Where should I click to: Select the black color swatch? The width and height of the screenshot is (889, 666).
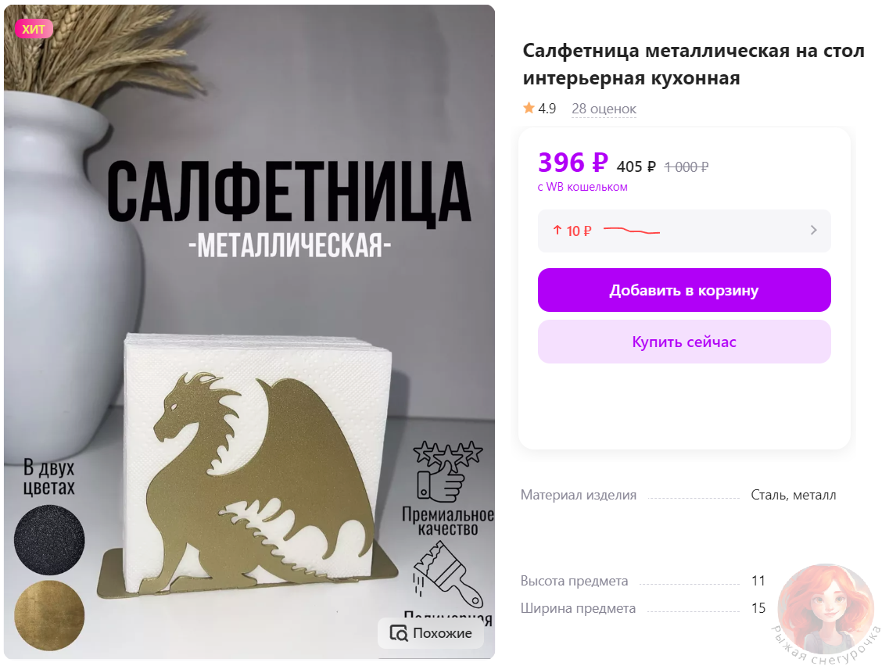coord(49,539)
